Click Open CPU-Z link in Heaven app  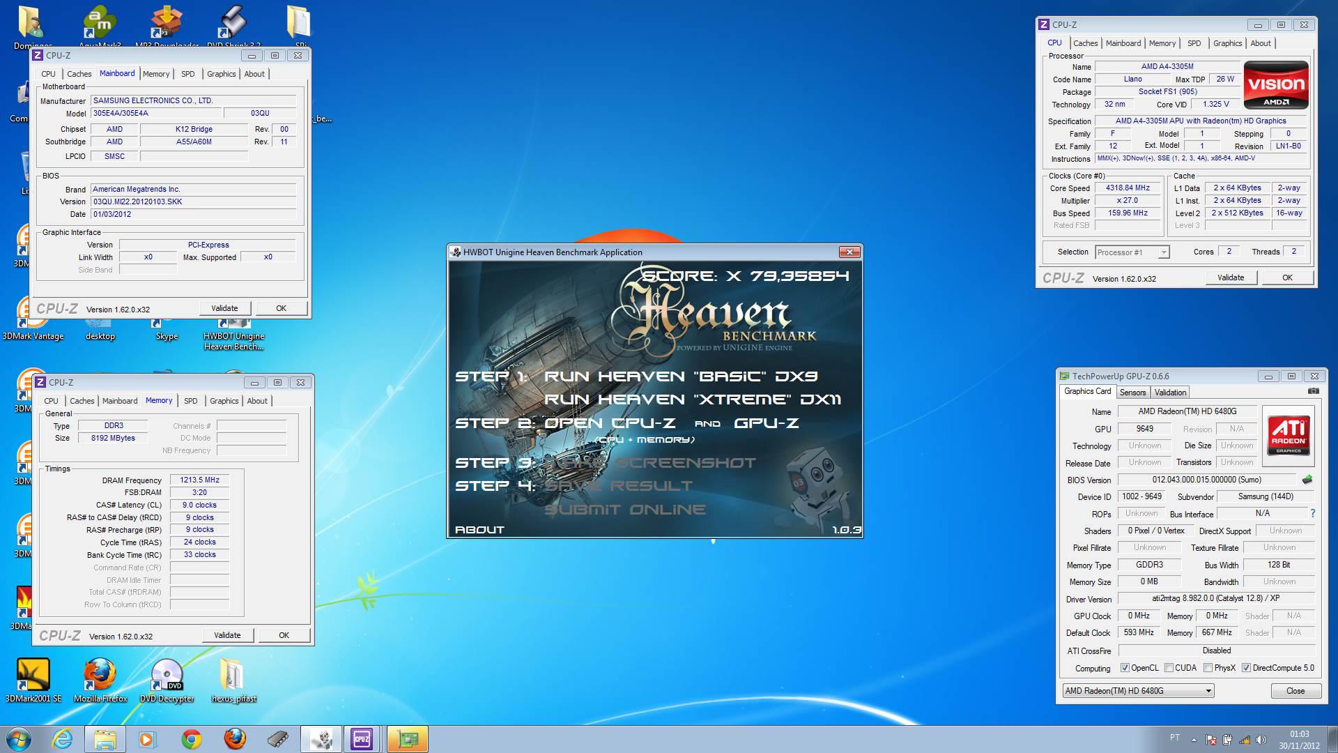(609, 423)
